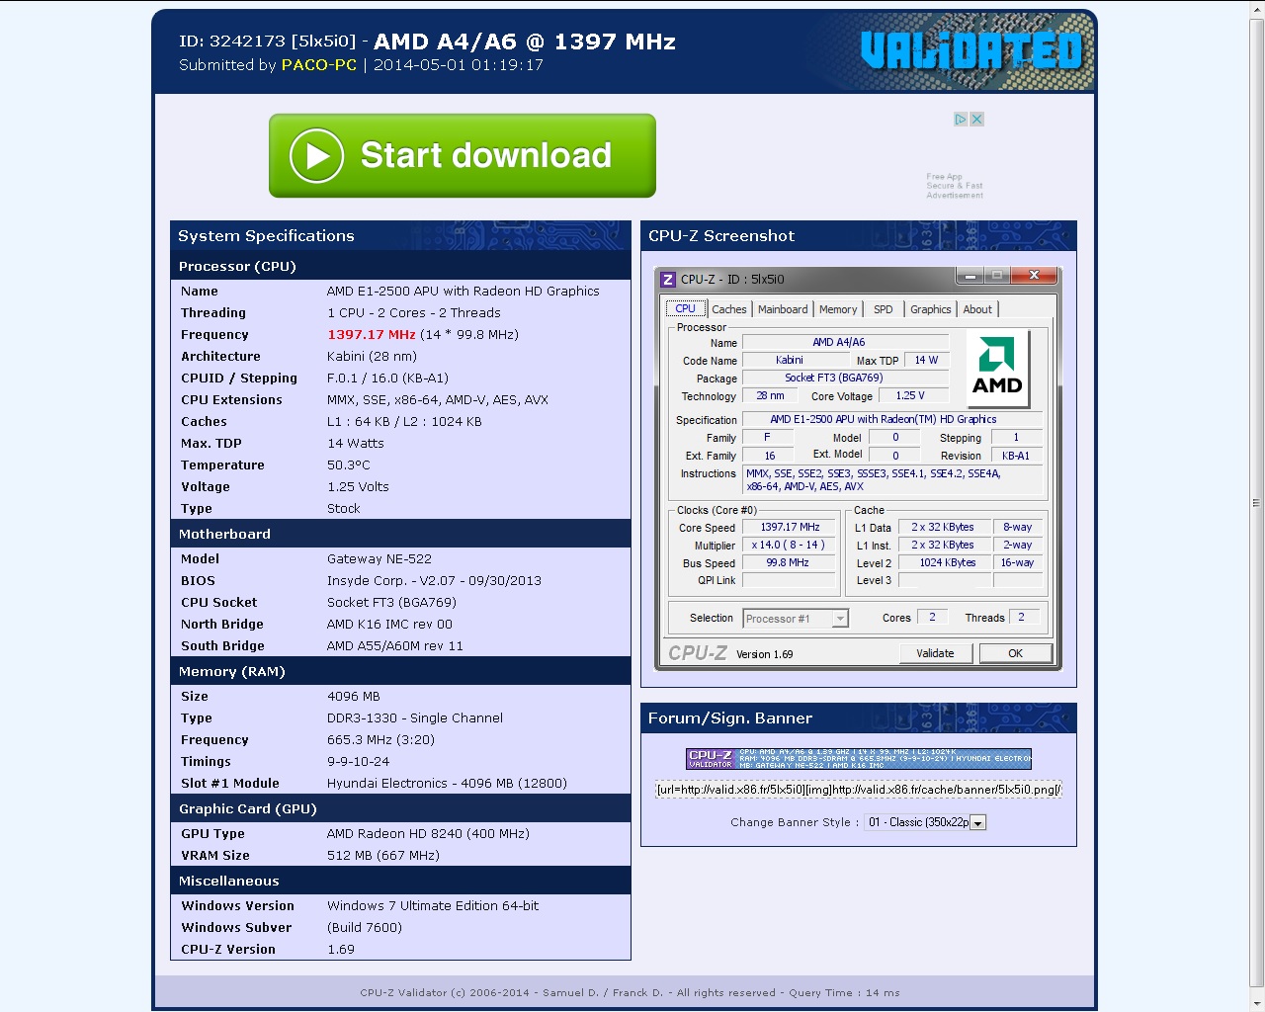Click the multiplier 'x 14.0 ( 8 - 14 )' field

coord(790,545)
